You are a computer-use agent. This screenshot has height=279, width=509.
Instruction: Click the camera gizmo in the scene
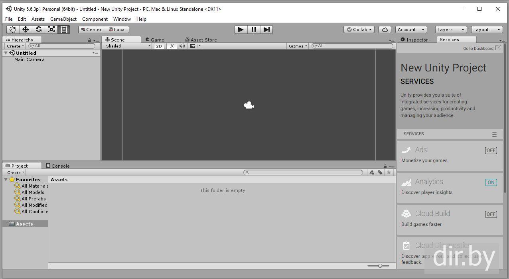(249, 105)
